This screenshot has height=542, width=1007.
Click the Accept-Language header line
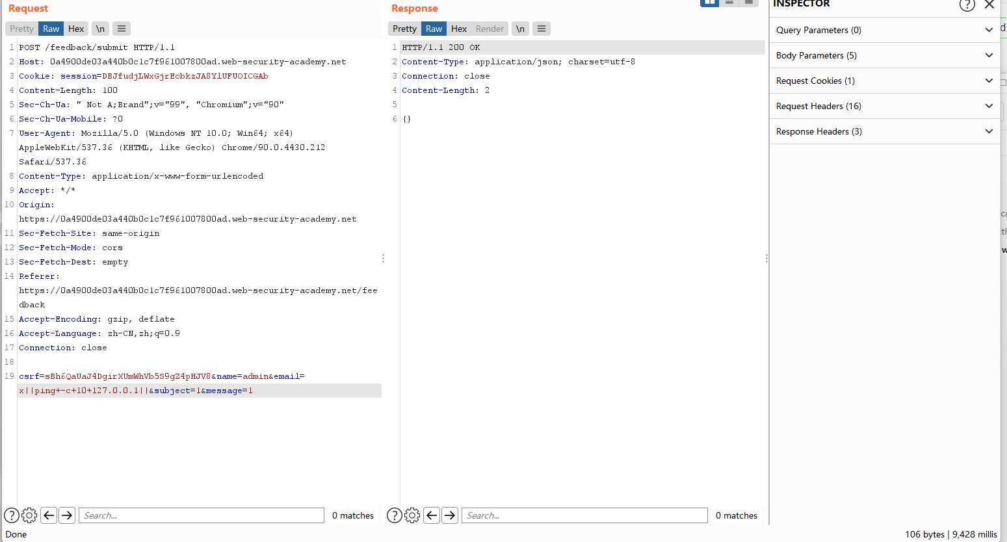point(99,333)
